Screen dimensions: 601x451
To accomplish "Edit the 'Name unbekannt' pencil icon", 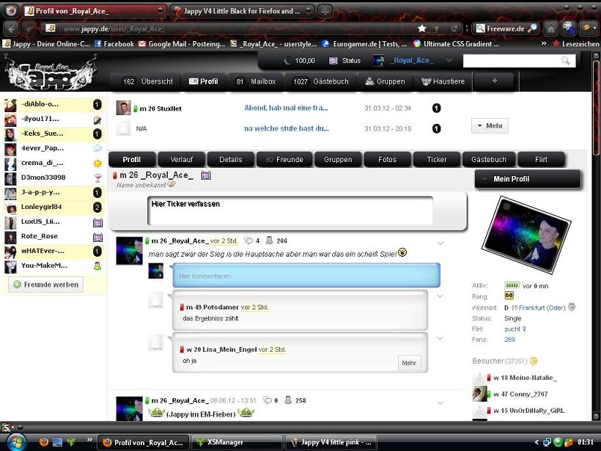I will coord(172,185).
